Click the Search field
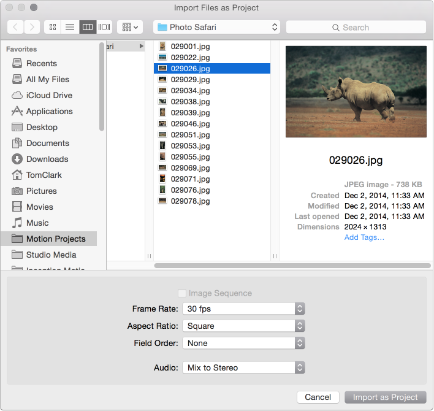 356,27
